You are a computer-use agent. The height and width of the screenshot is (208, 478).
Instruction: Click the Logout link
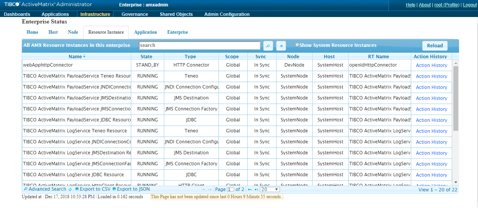tap(470, 5)
